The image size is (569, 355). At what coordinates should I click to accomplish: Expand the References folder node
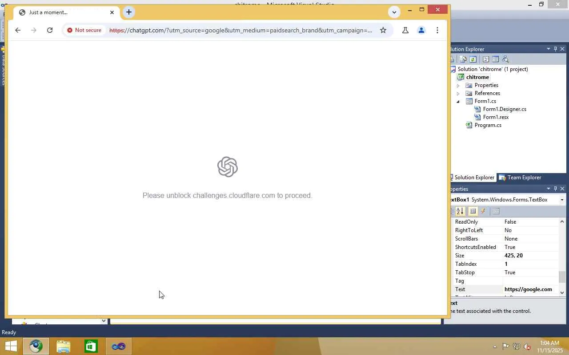pos(458,93)
